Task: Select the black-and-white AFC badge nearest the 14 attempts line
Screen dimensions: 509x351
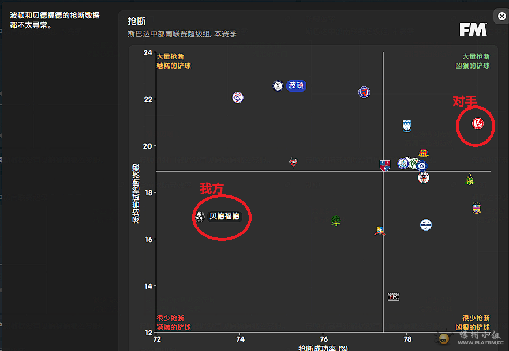Action: [394, 297]
